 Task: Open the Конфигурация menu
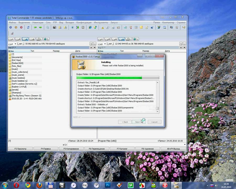click(84, 23)
